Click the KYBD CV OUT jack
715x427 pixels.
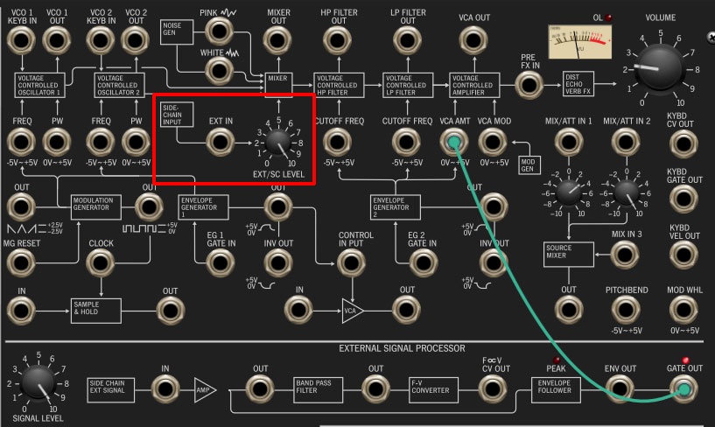click(683, 144)
